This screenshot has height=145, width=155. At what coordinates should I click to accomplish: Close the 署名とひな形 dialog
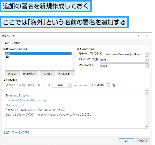point(147,36)
